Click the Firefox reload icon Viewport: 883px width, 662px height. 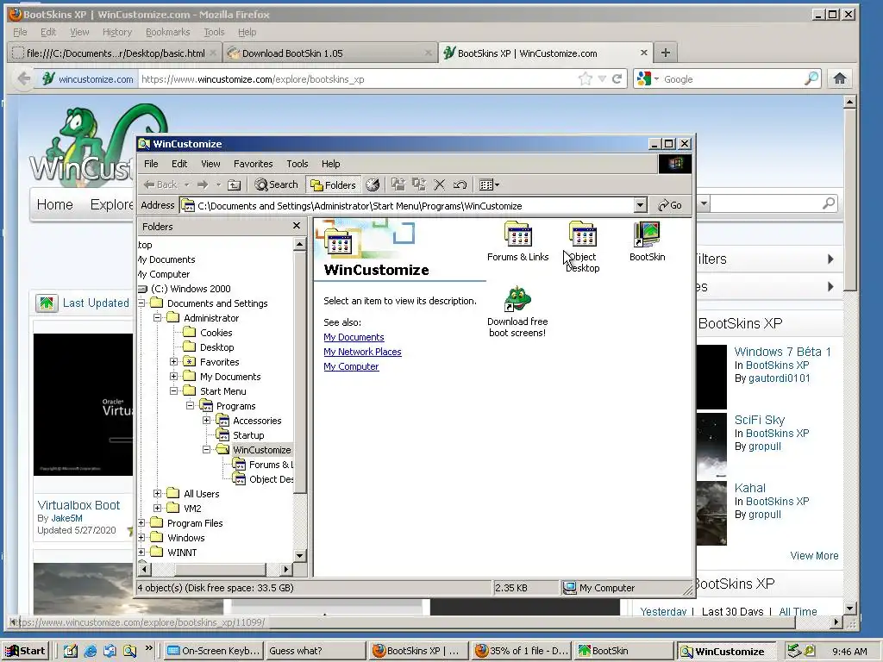point(617,78)
